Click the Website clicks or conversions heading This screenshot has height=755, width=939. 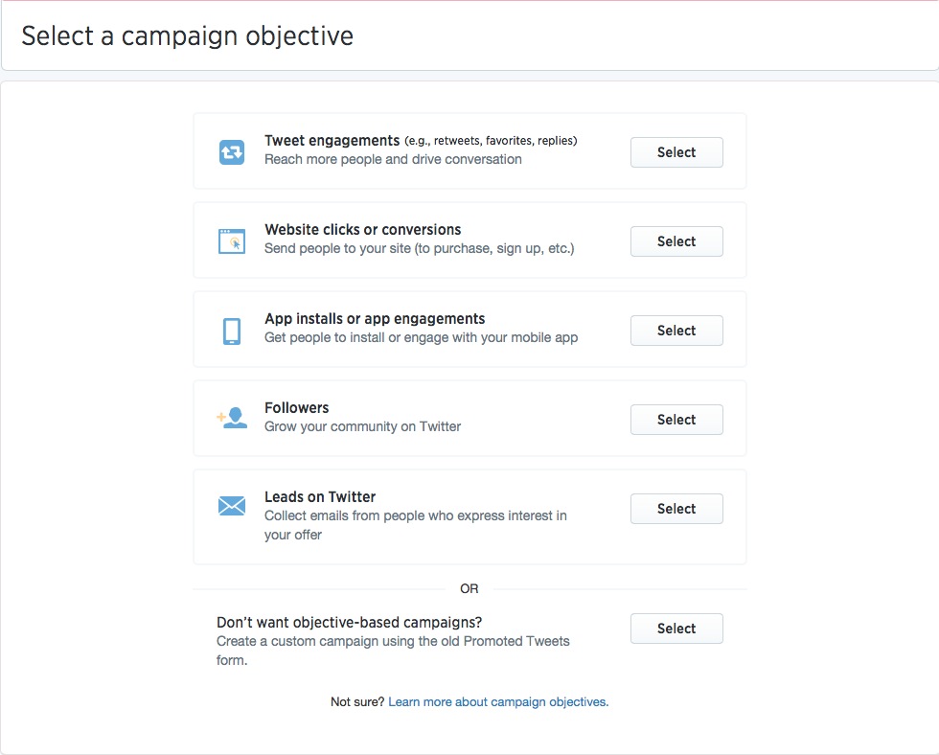coord(363,229)
